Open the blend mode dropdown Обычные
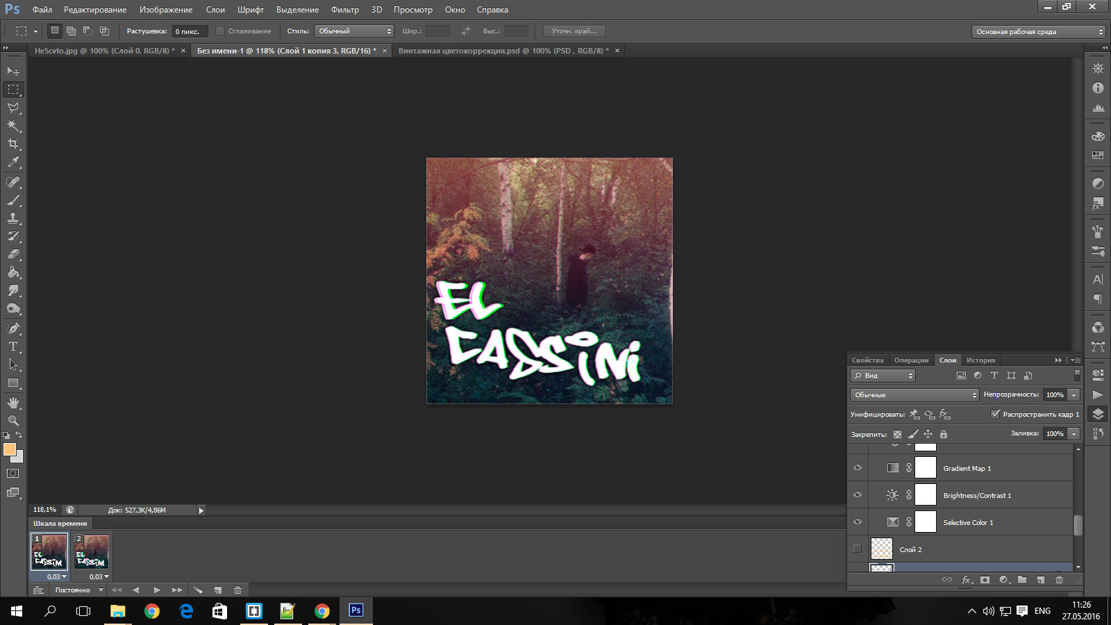Viewport: 1111px width, 625px height. coord(914,394)
